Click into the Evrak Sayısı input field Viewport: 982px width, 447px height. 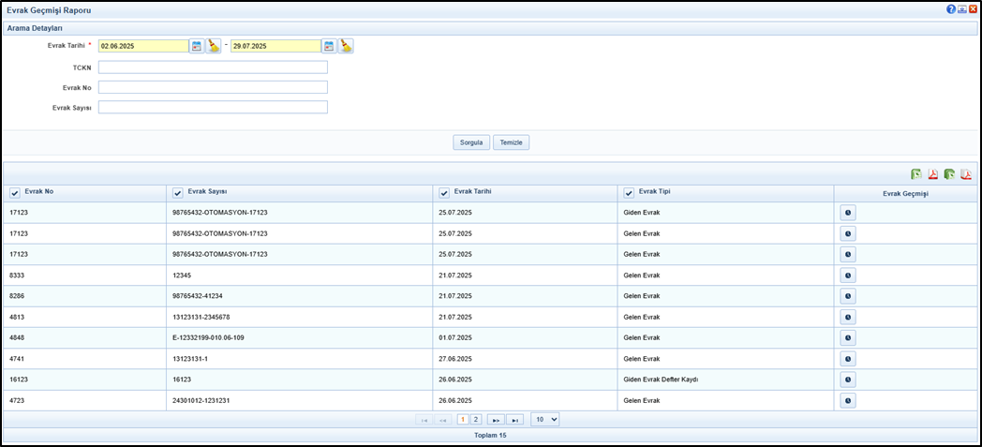pos(213,107)
